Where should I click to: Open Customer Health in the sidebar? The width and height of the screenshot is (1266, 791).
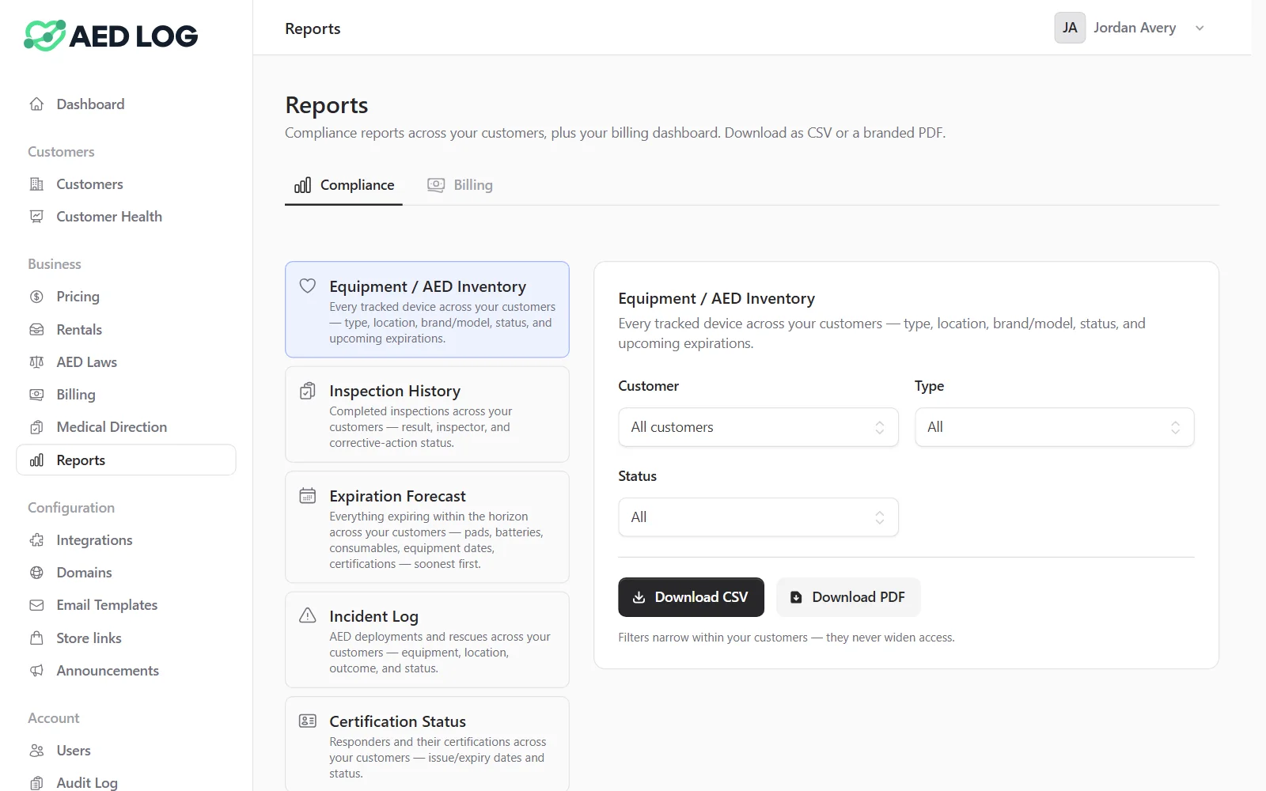(x=126, y=217)
